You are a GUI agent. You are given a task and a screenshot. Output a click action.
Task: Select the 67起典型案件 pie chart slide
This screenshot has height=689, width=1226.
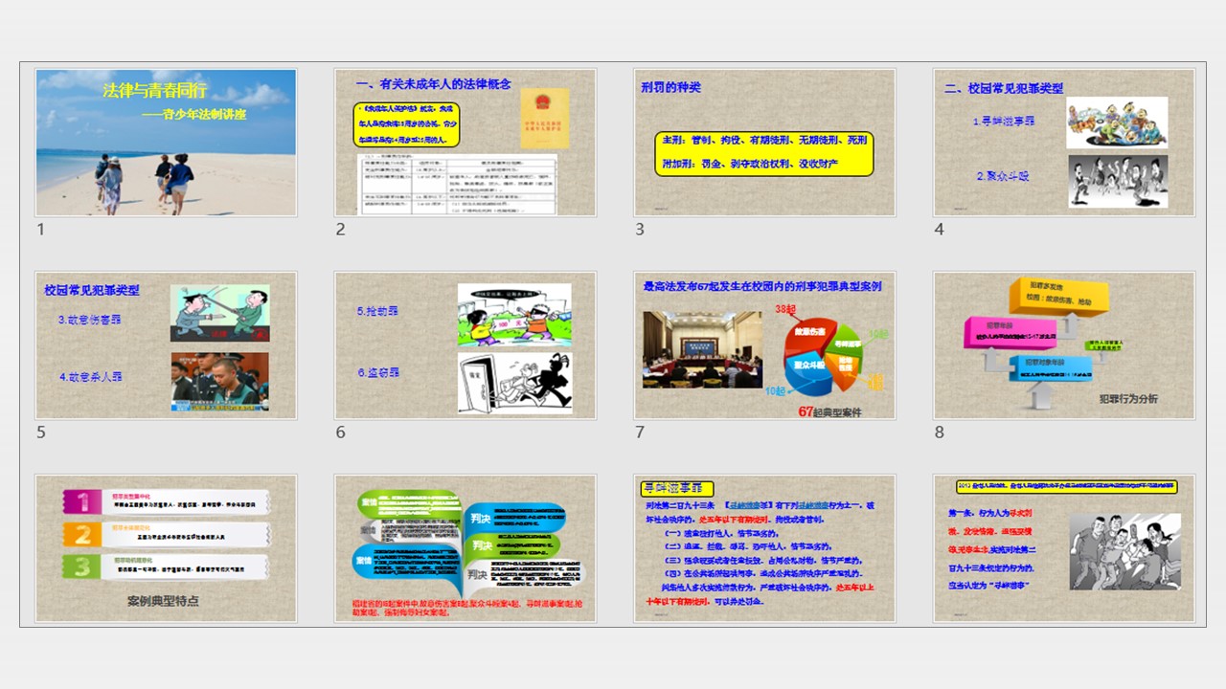[x=764, y=345]
